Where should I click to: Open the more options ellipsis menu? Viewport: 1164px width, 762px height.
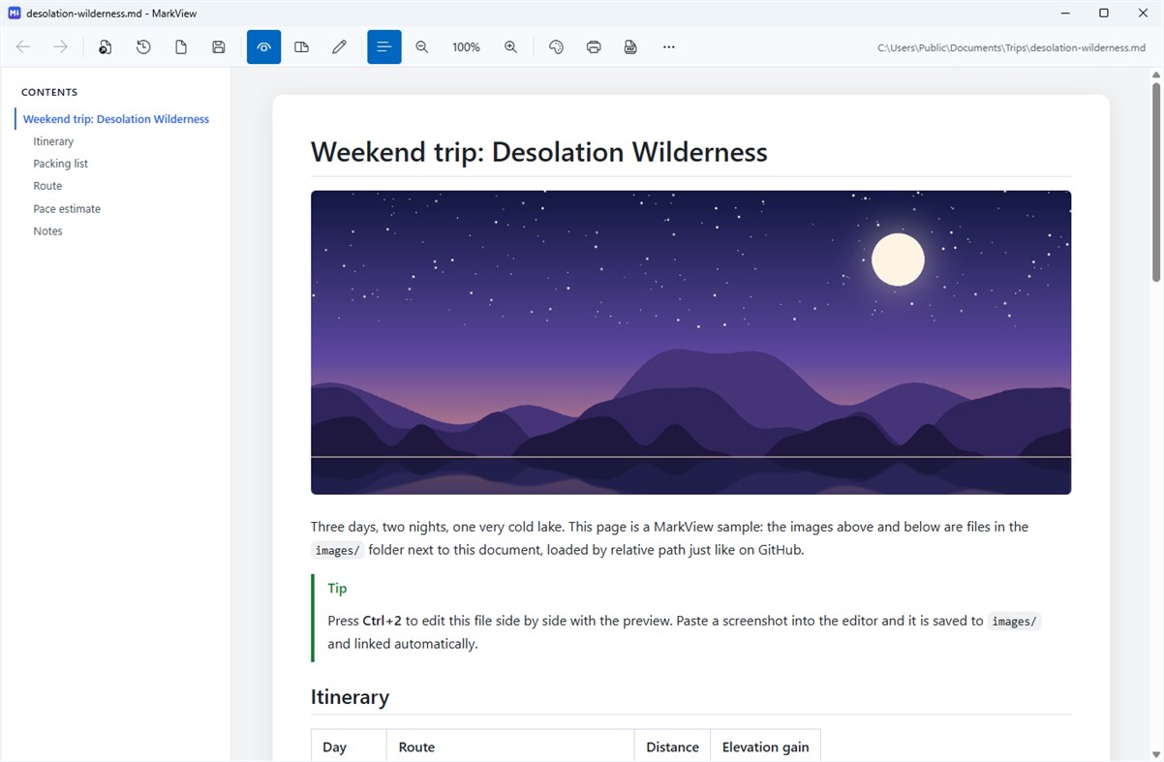(668, 46)
